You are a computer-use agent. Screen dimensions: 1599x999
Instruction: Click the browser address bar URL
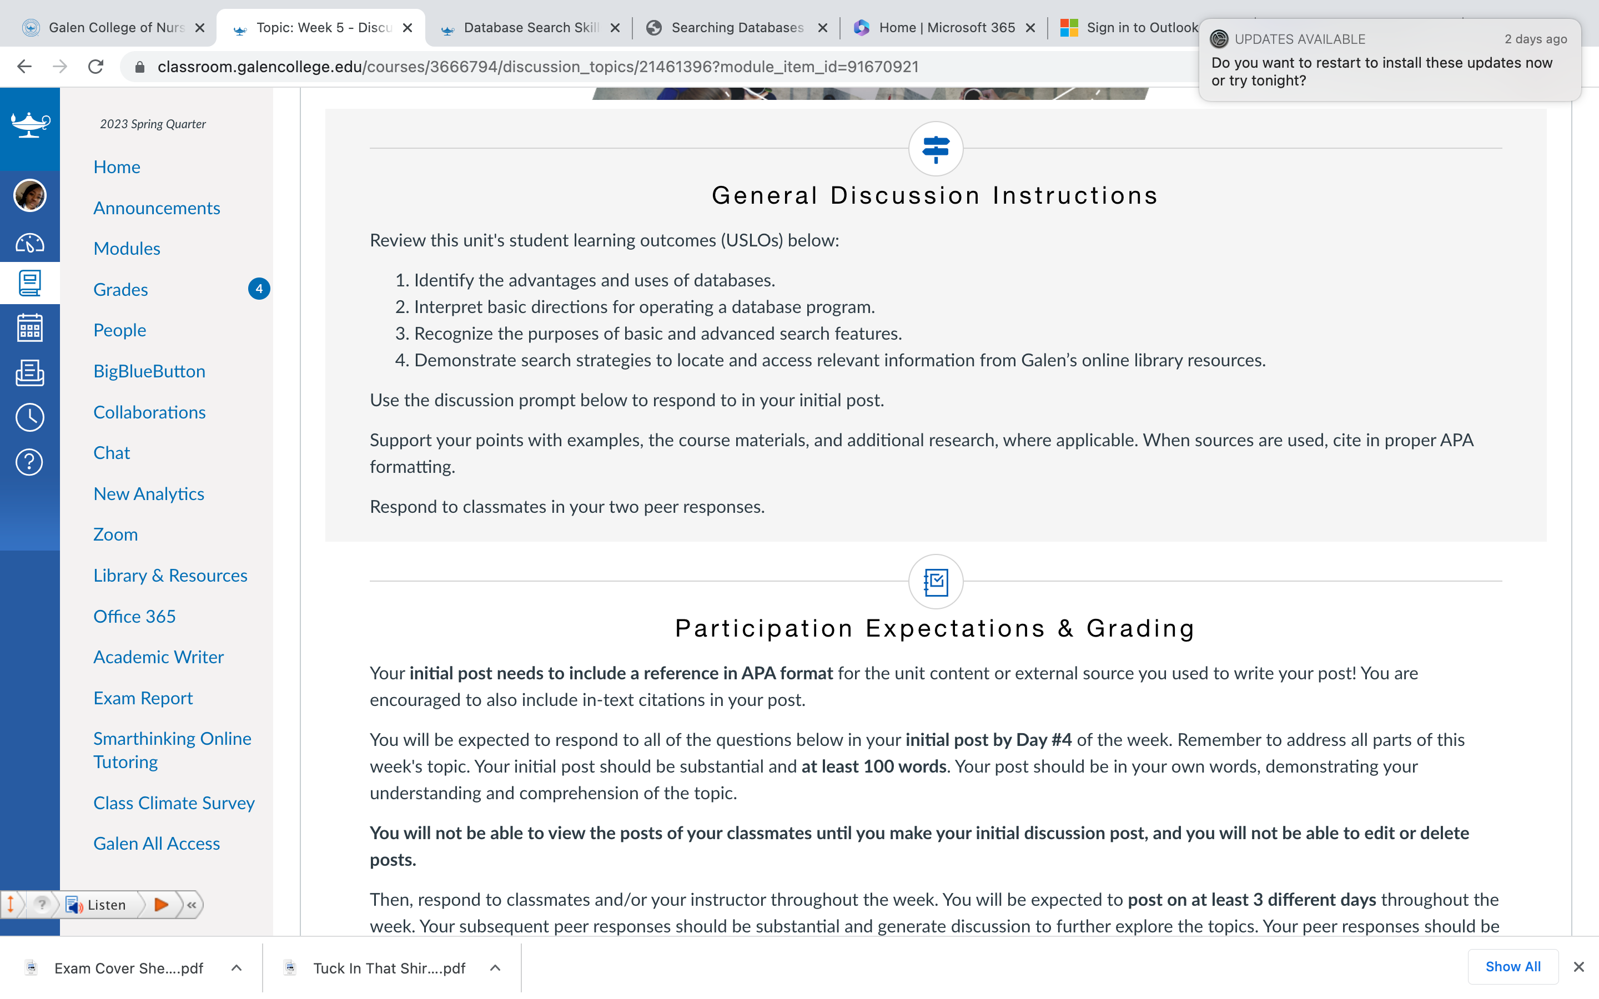click(538, 67)
